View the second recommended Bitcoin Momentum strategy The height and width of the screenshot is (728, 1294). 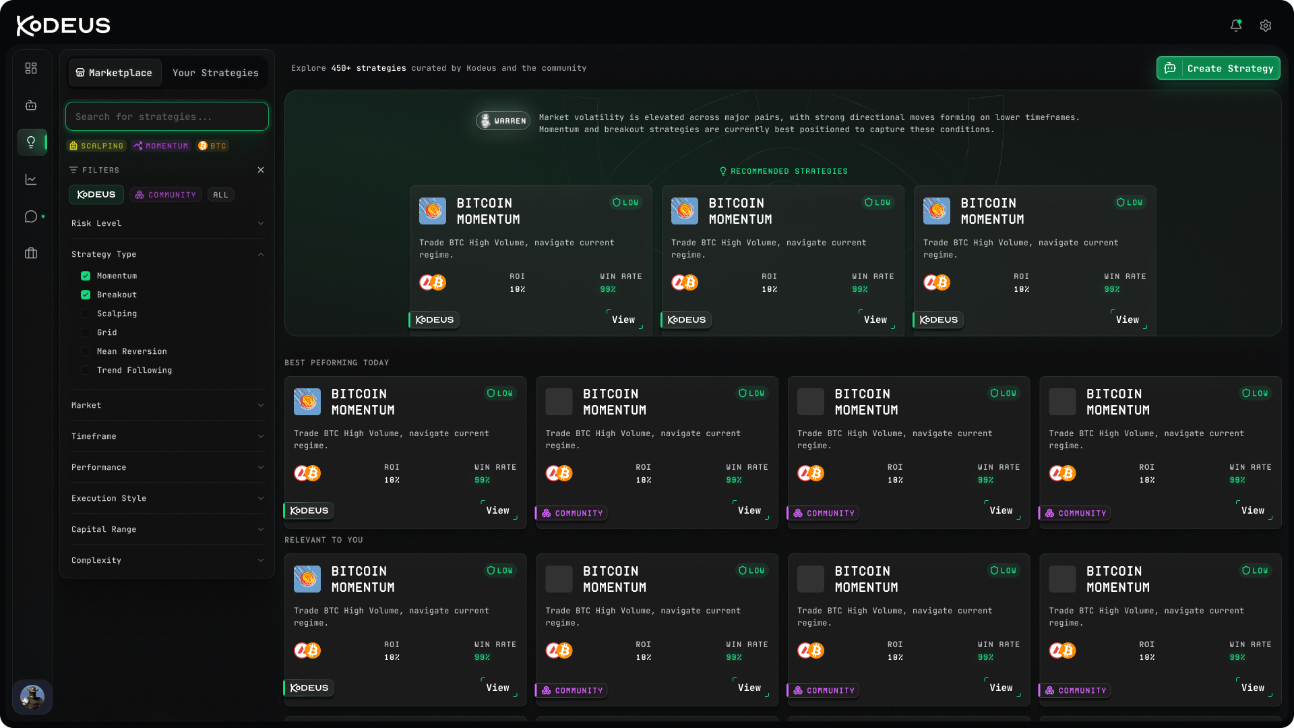(x=875, y=320)
